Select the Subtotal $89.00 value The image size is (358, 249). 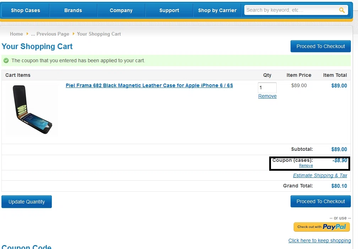click(339, 149)
